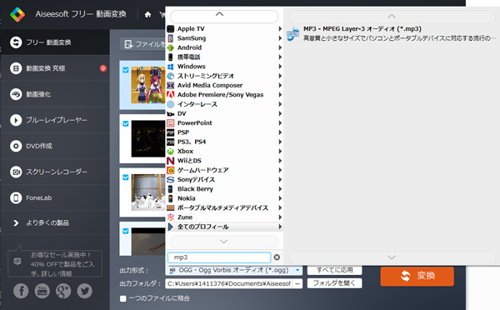Uncheck the cats video checkbox
The height and width of the screenshot is (310, 500).
(126, 177)
